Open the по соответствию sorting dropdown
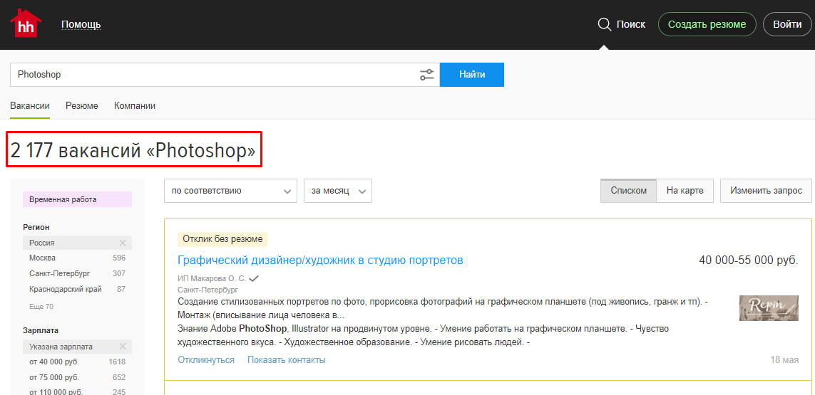 (x=230, y=191)
